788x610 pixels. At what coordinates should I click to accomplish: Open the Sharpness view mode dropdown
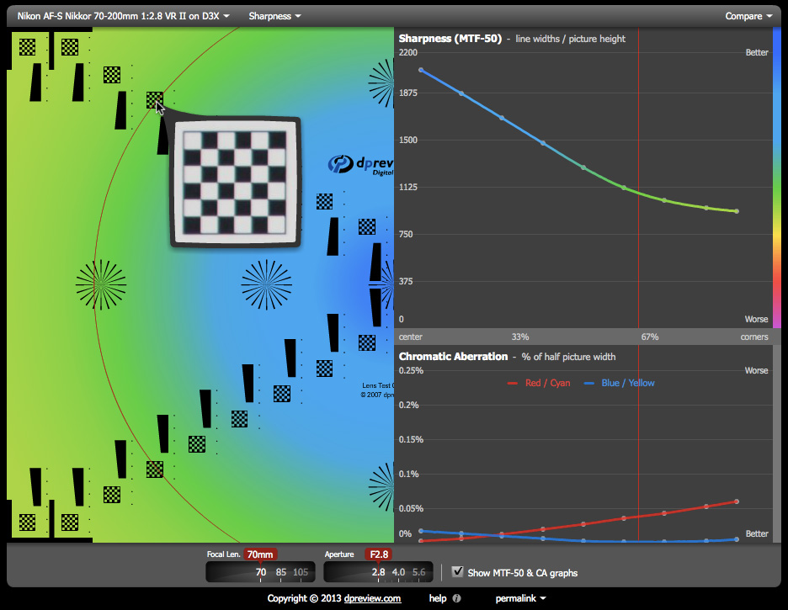click(x=274, y=16)
